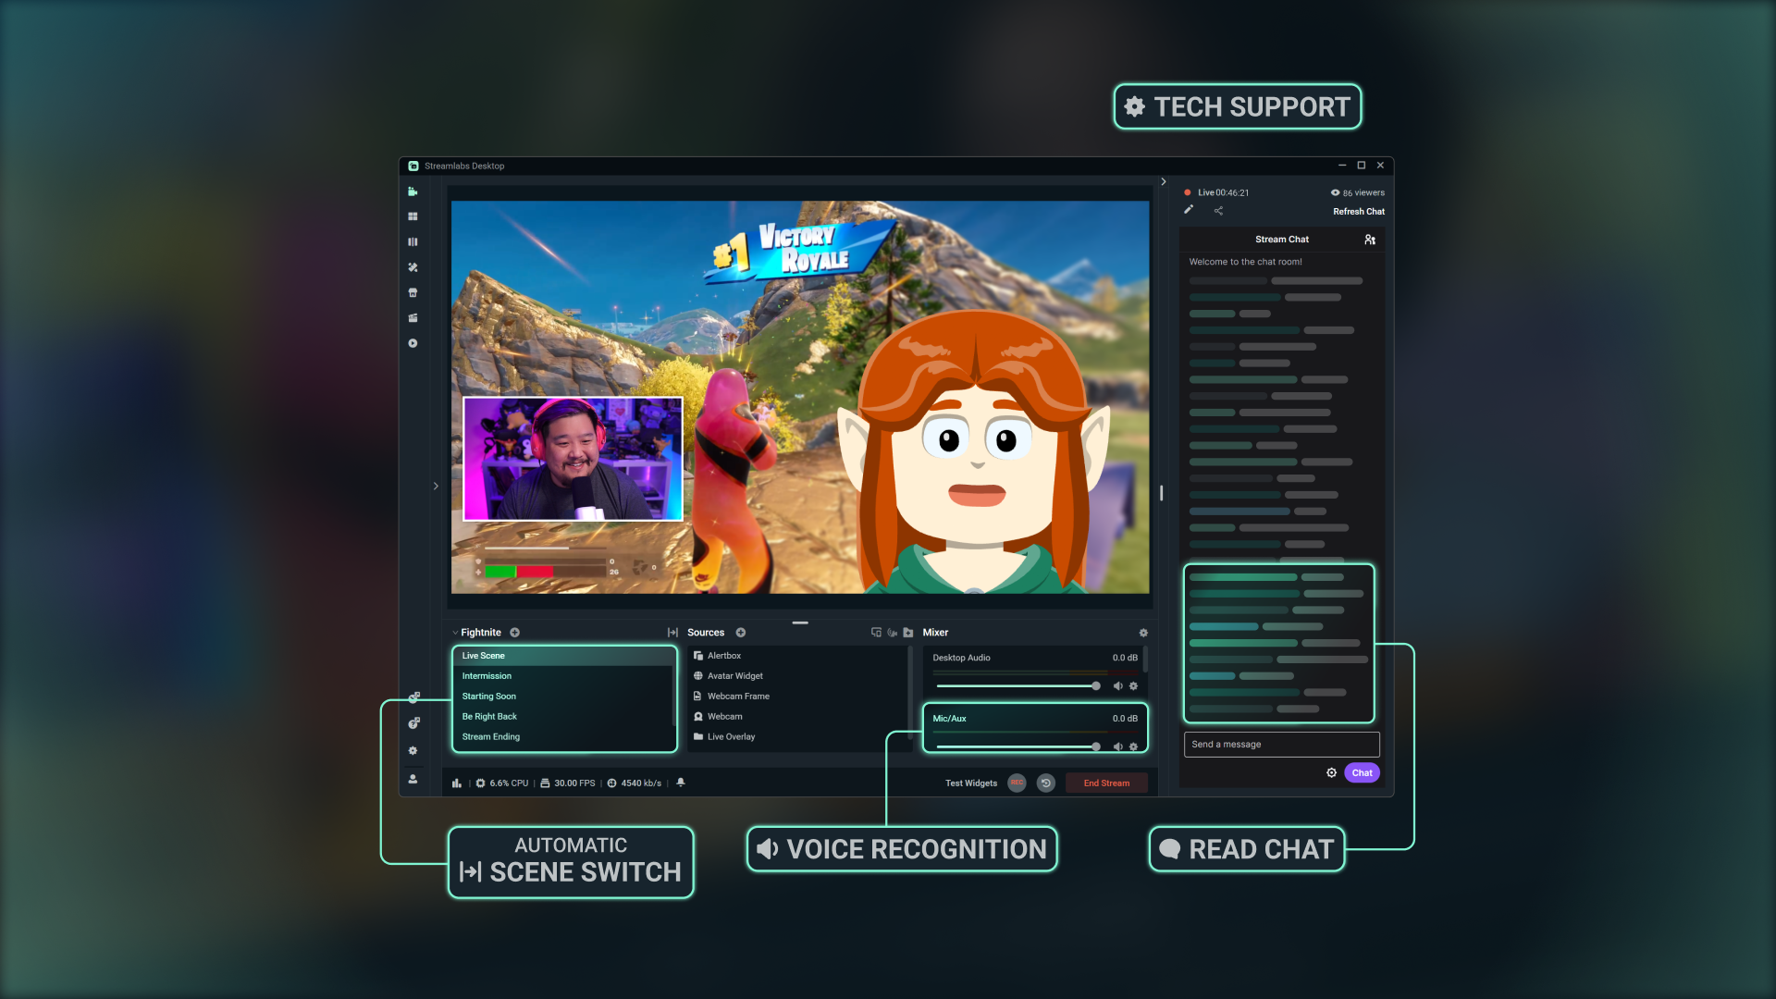The width and height of the screenshot is (1776, 999).
Task: Click the share stream icon
Action: (x=1218, y=211)
